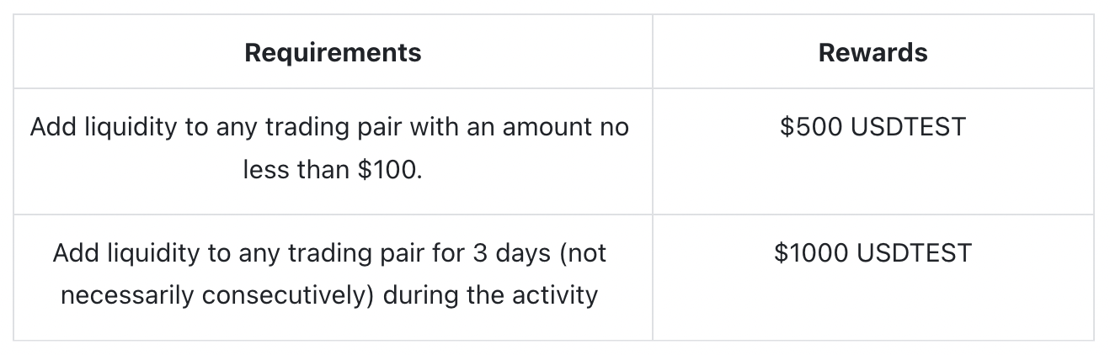This screenshot has width=1110, height=355.
Task: Click the Requirements column header
Action: pos(333,53)
